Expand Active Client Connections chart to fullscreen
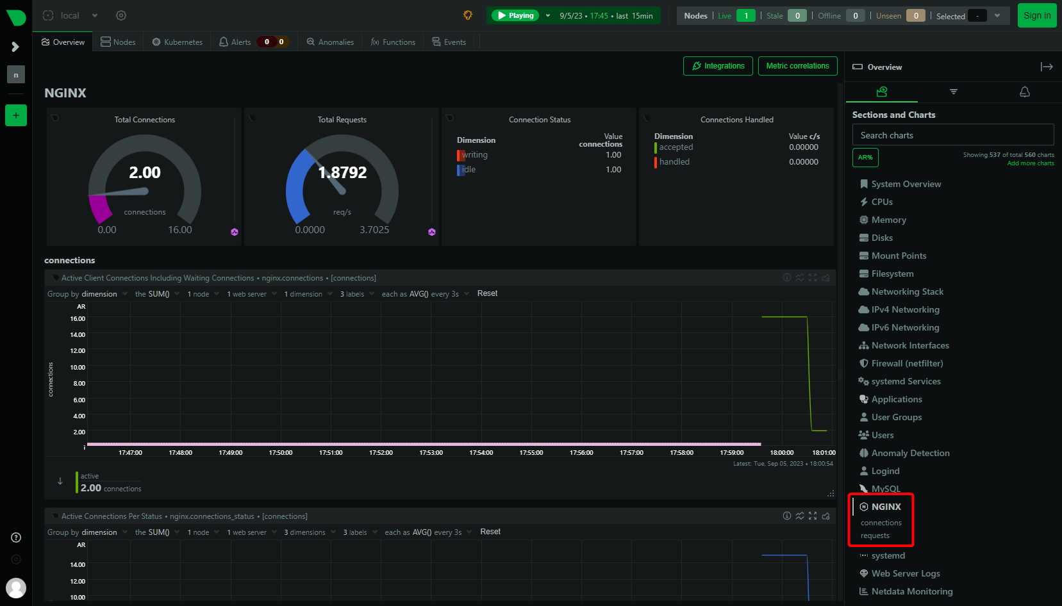 (x=813, y=277)
